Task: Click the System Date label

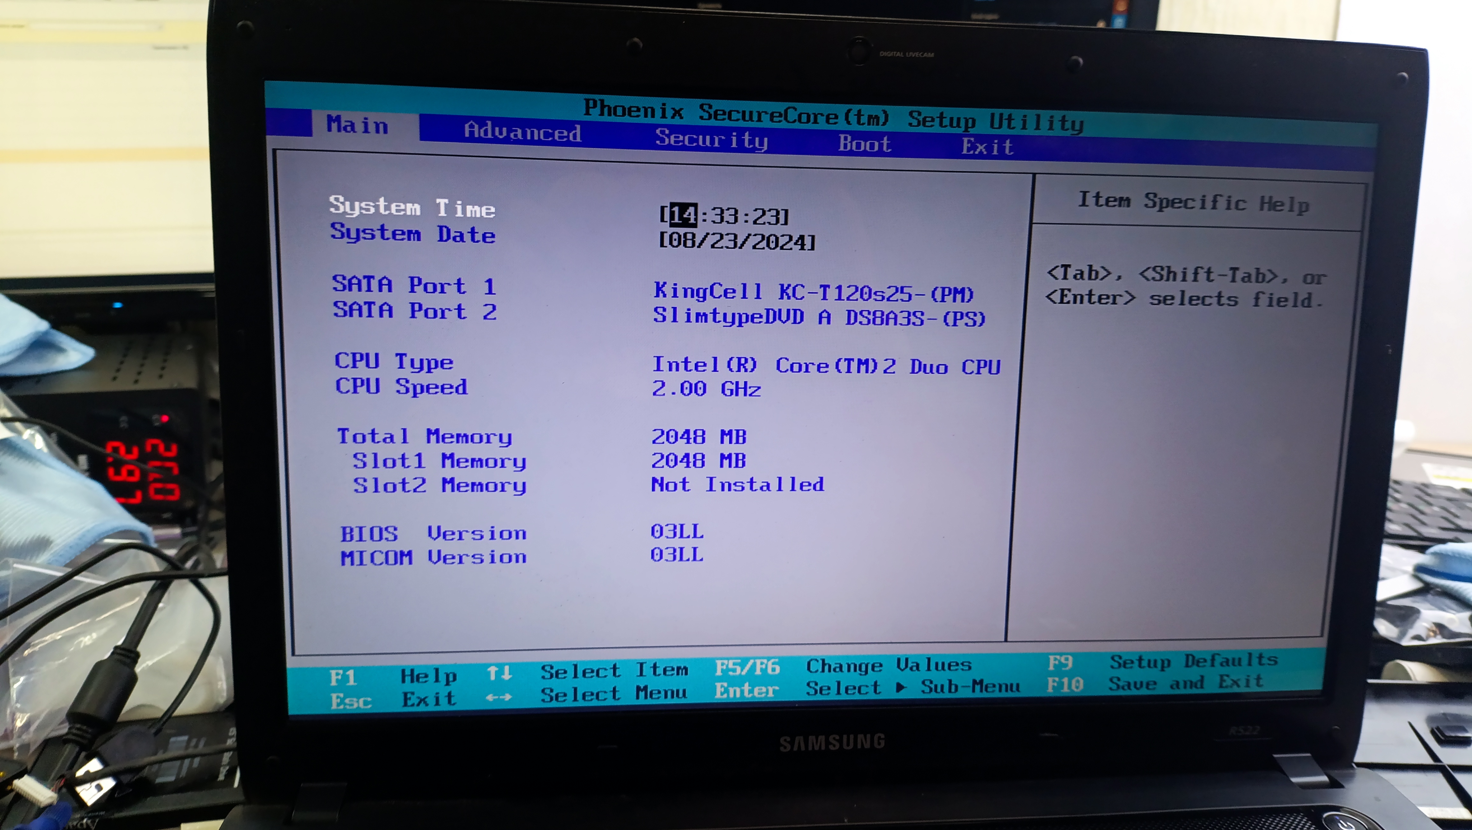Action: (x=413, y=234)
